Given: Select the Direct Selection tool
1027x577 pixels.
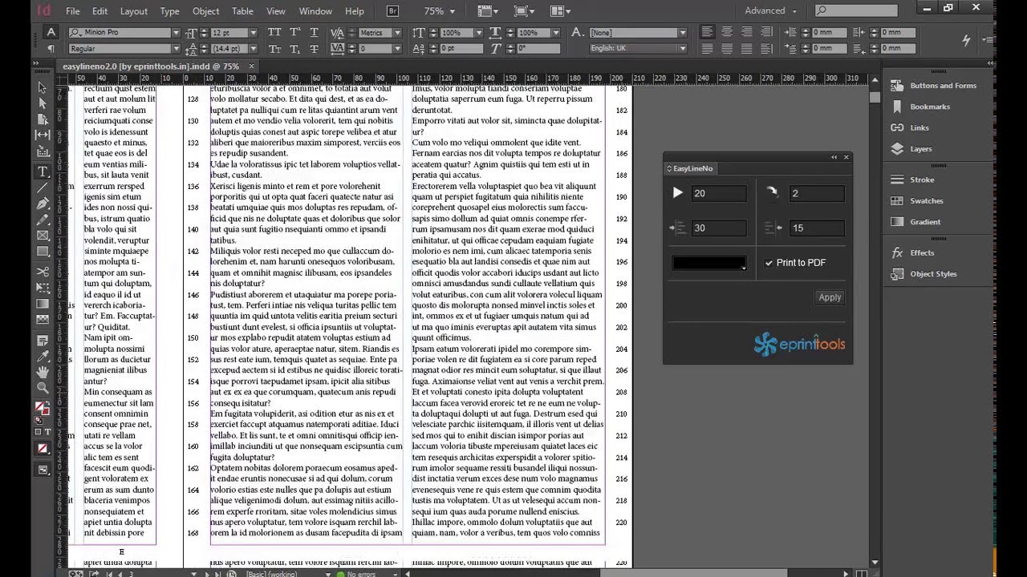Looking at the screenshot, I should point(43,103).
